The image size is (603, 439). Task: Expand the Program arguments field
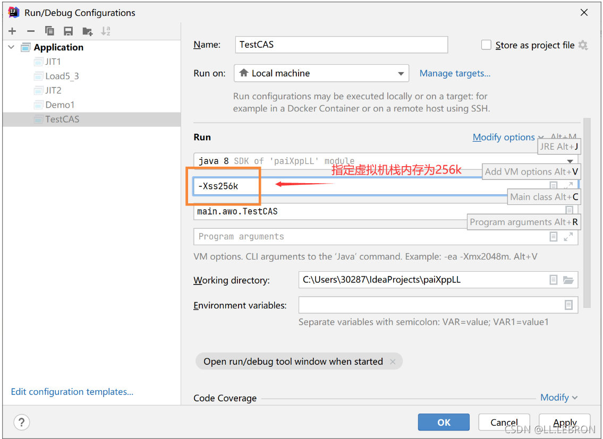[x=568, y=236]
